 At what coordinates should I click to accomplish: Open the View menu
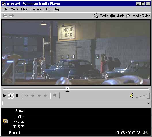click(x=14, y=9)
